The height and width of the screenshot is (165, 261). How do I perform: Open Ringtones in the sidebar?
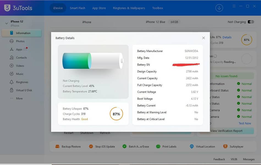(21, 82)
